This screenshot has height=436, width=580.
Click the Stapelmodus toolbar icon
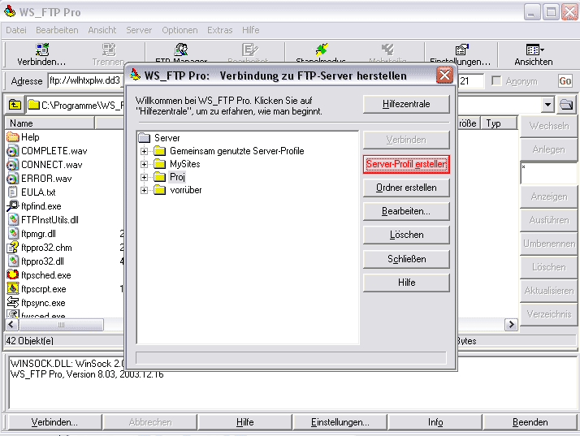322,50
